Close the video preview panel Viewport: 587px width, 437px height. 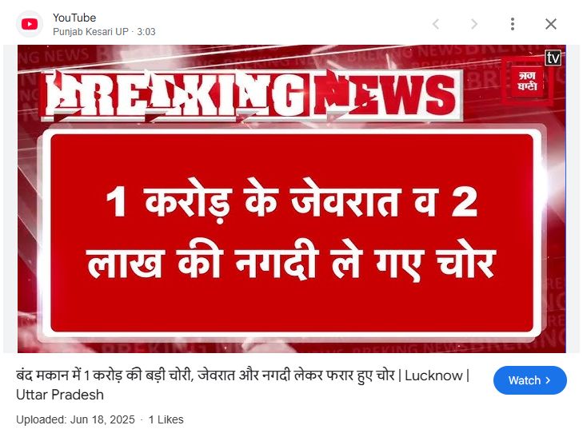pyautogui.click(x=551, y=24)
